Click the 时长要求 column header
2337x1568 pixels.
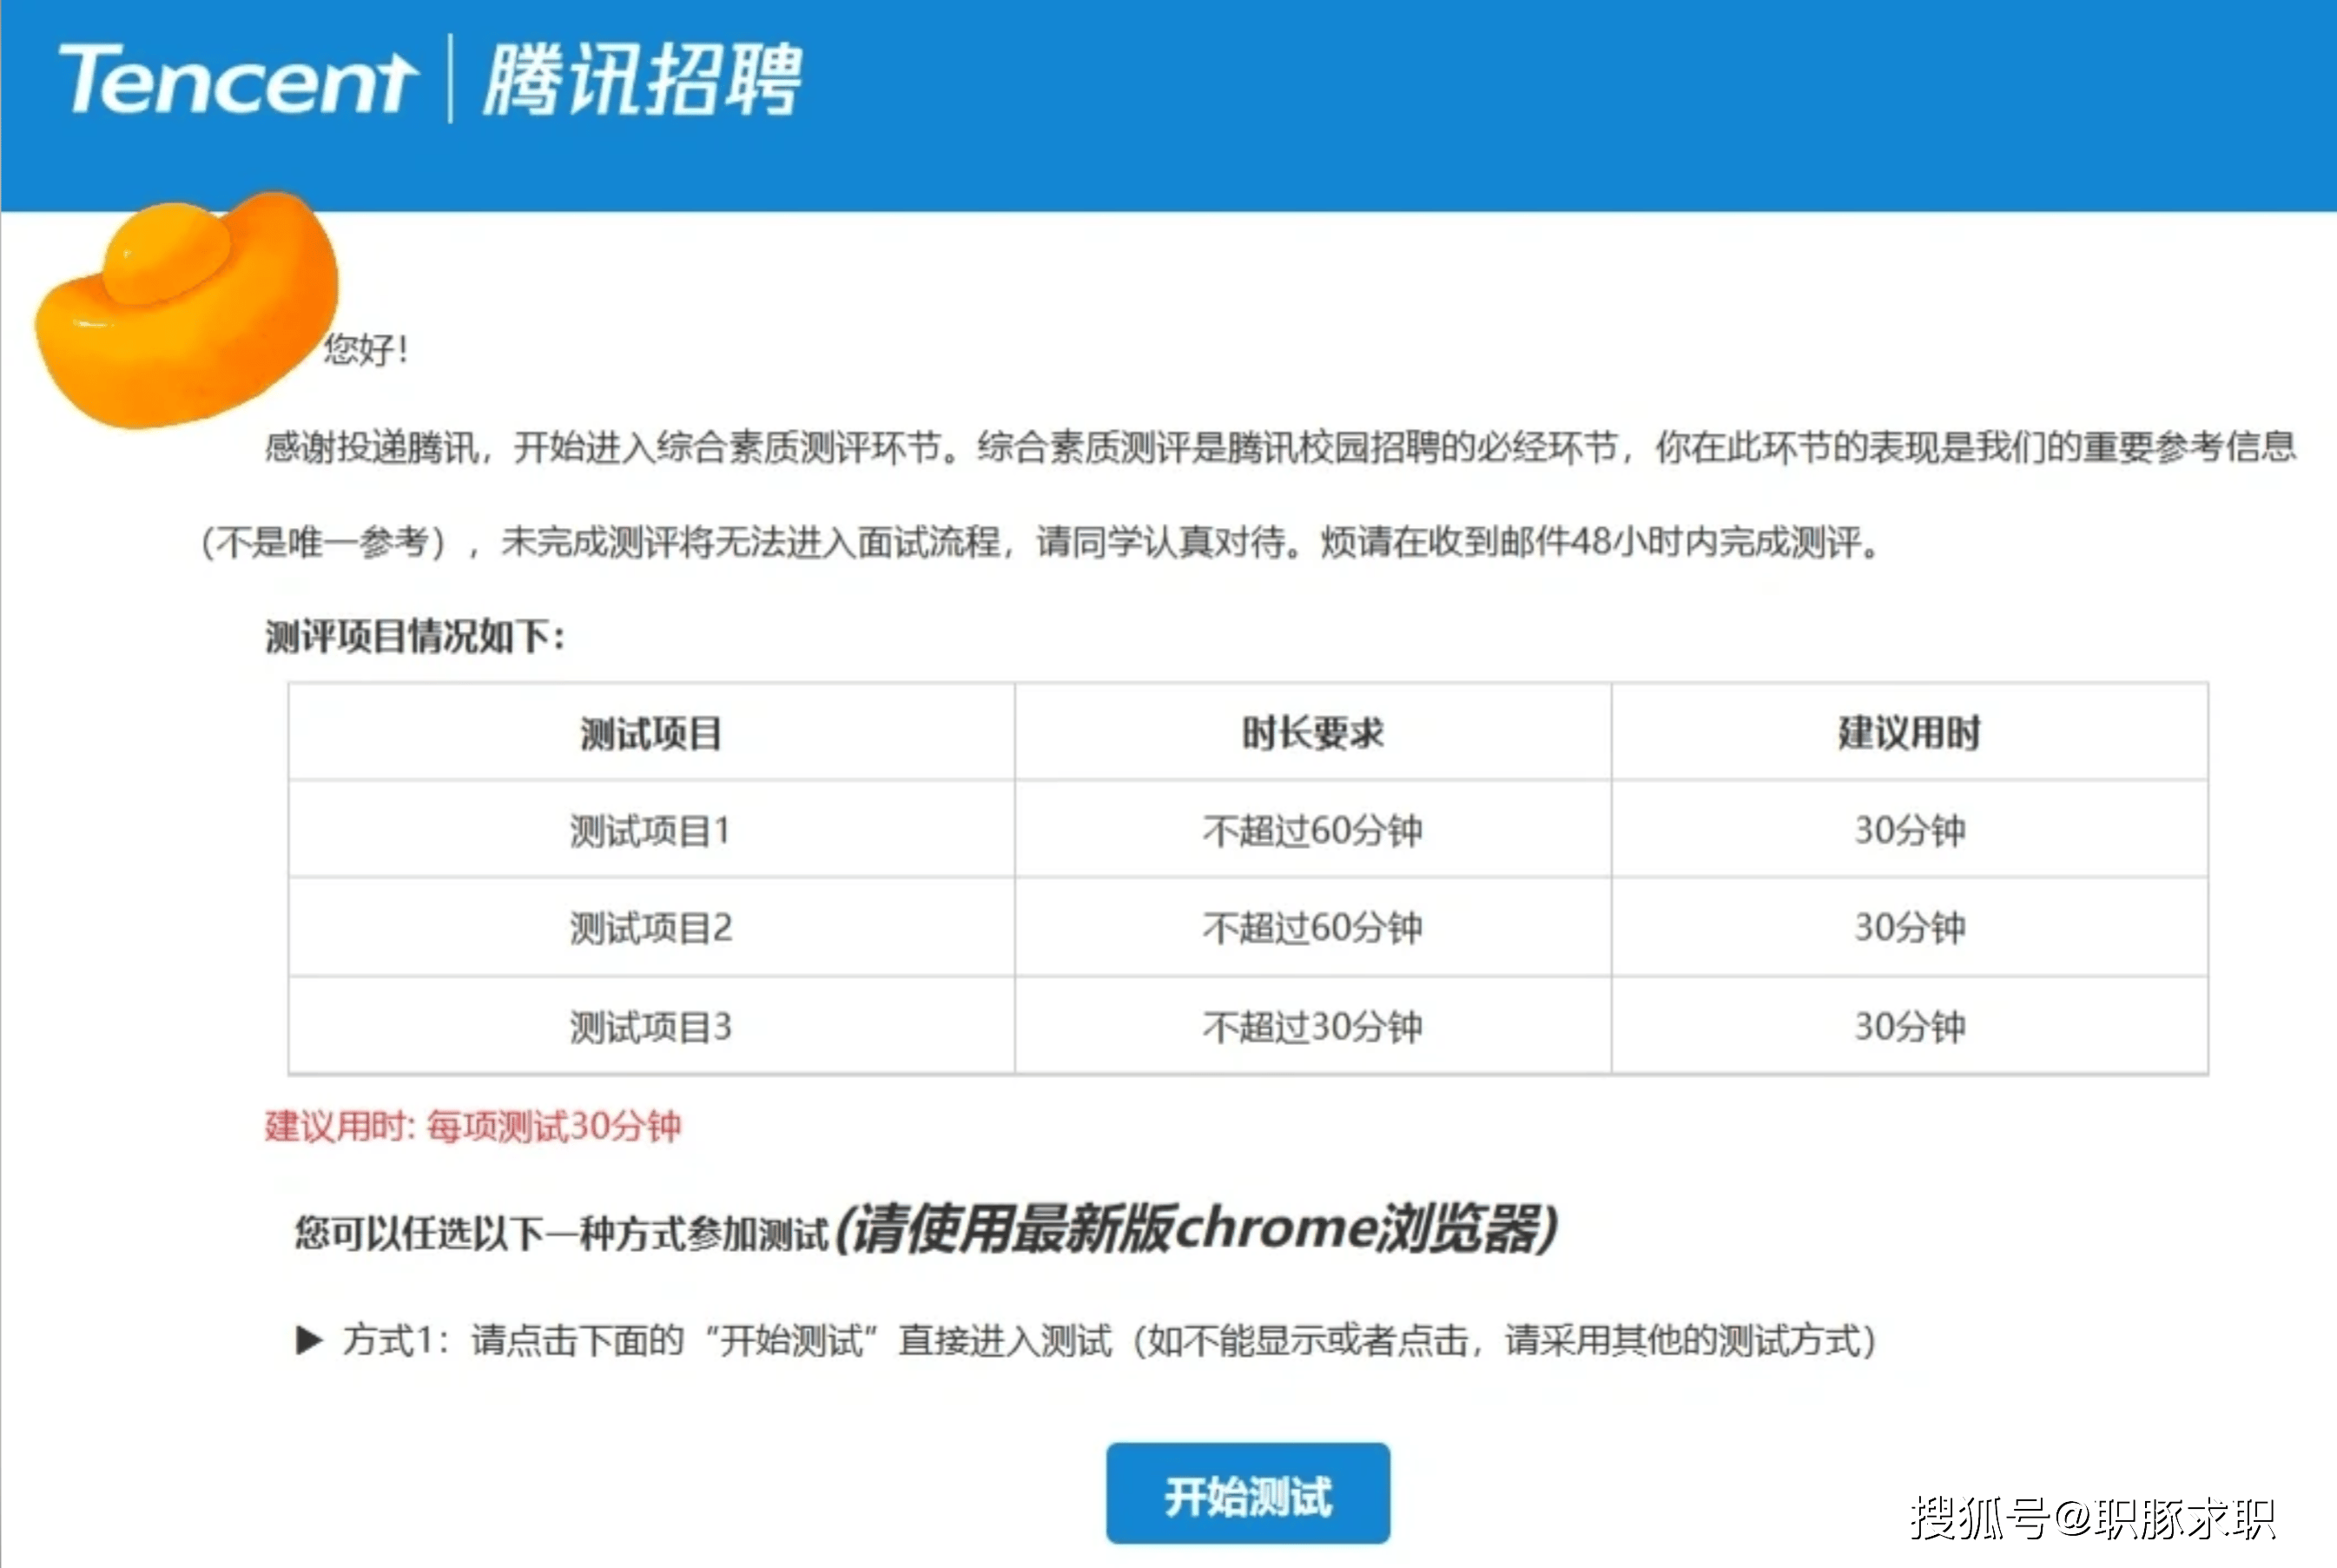[x=1311, y=733]
